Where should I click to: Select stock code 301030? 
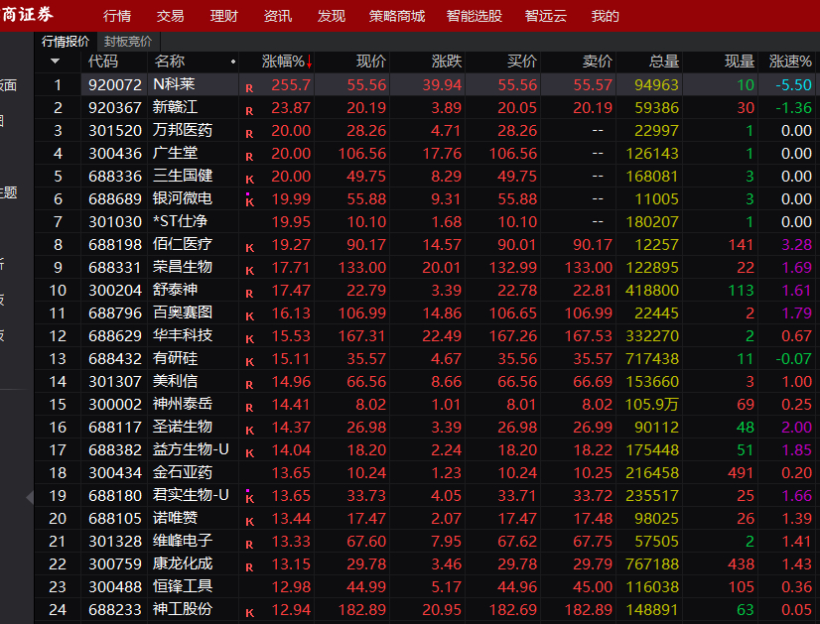coord(115,221)
